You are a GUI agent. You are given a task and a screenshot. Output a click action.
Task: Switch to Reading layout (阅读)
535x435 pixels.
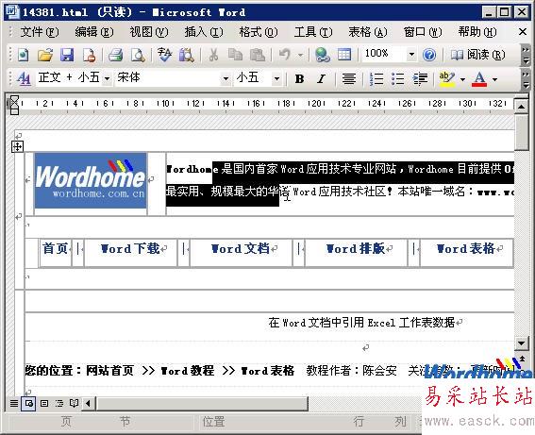coord(477,55)
